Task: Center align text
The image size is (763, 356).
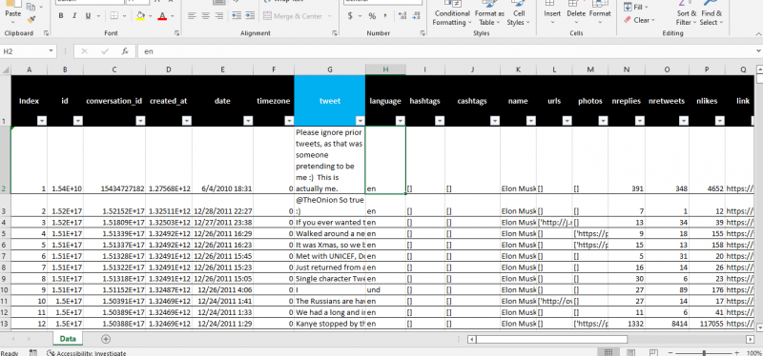Action: 206,16
